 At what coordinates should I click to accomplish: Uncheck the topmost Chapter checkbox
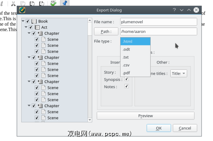coord(34,34)
